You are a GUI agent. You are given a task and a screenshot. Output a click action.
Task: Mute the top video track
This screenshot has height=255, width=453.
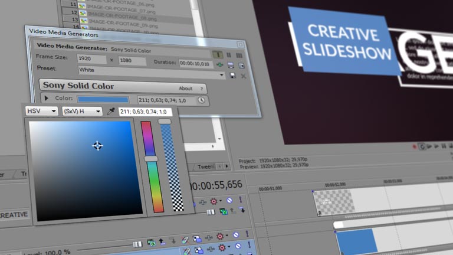pyautogui.click(x=229, y=200)
